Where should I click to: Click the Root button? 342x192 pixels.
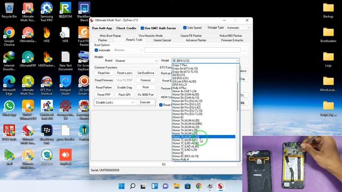pos(146,87)
